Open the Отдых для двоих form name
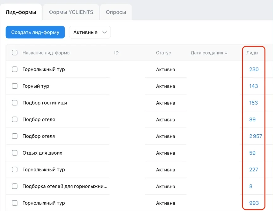Viewport: 273px width, 211px height. tap(42, 153)
